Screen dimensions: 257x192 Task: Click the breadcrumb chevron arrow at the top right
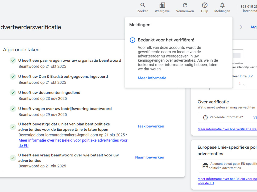pyautogui.click(x=241, y=27)
